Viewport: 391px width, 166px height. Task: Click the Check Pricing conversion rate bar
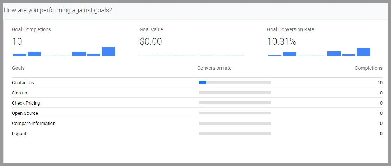235,103
